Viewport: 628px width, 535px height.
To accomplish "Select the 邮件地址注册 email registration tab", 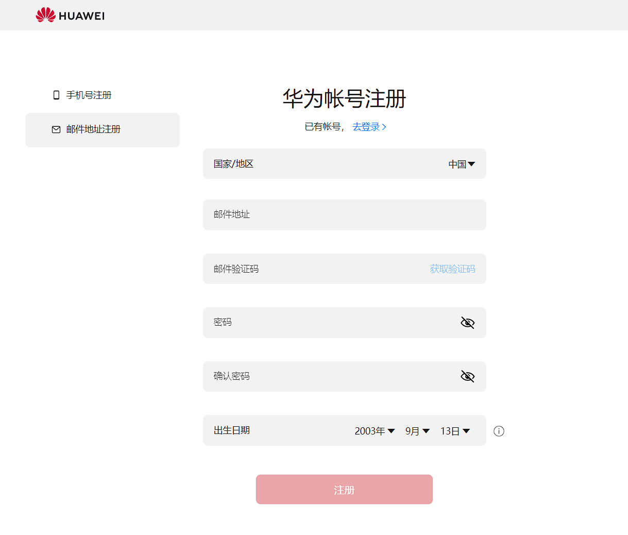I will pyautogui.click(x=103, y=130).
